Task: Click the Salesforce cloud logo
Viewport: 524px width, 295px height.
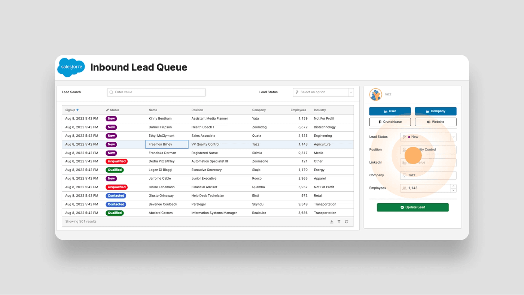Action: [x=71, y=67]
